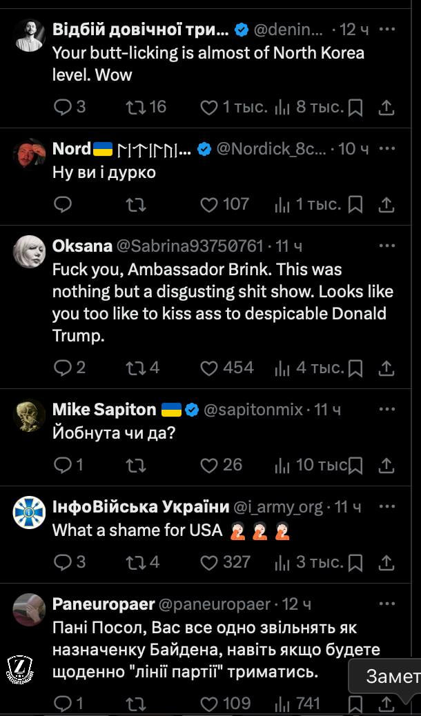Share Mike Sapiton's tweet

387,466
